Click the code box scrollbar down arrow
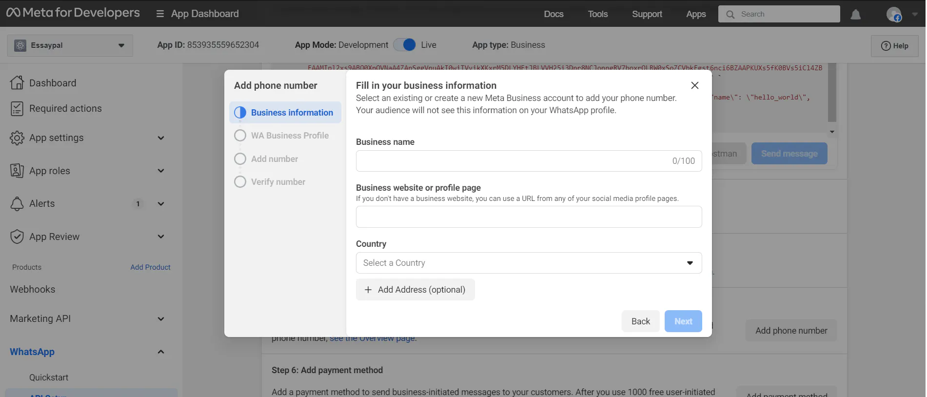927x397 pixels. click(832, 132)
